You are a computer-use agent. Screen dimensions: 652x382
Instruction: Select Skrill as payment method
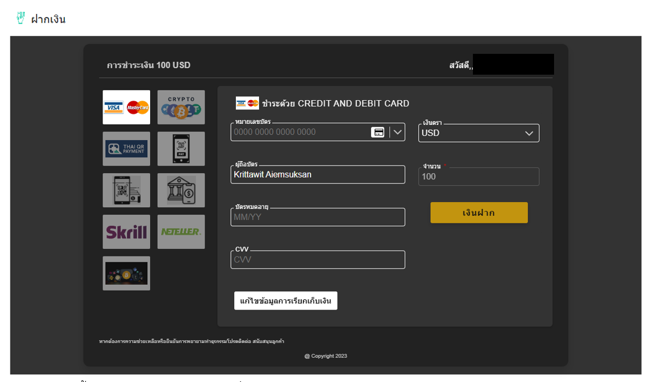[x=126, y=232]
